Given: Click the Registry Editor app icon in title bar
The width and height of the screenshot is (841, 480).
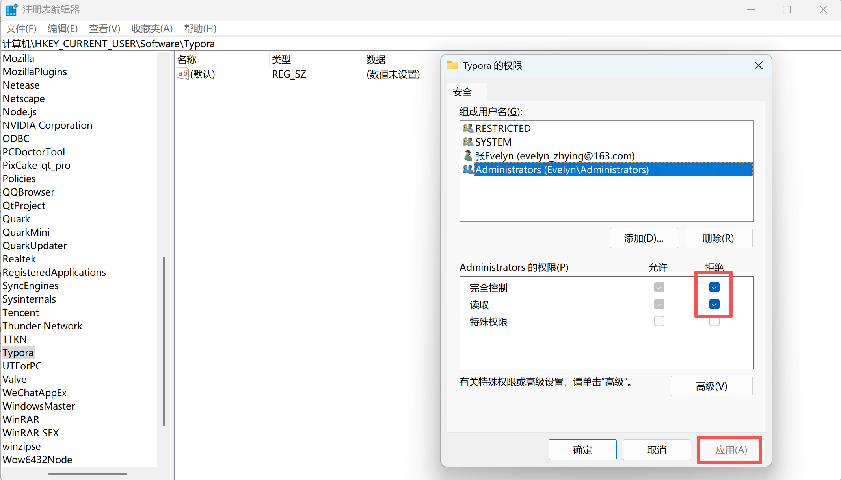Looking at the screenshot, I should click(x=11, y=9).
